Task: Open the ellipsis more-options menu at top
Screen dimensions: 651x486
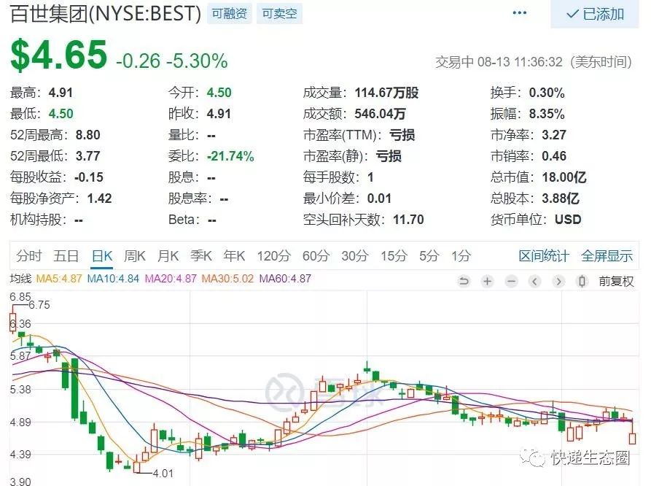Action: pos(519,12)
